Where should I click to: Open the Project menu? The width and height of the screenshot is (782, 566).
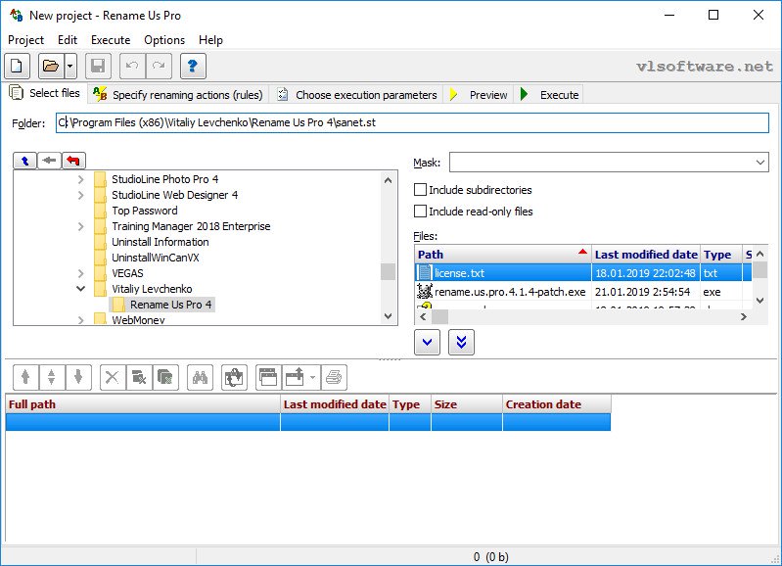point(25,40)
